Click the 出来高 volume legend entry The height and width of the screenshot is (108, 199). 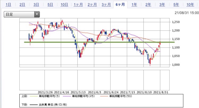click(53, 105)
